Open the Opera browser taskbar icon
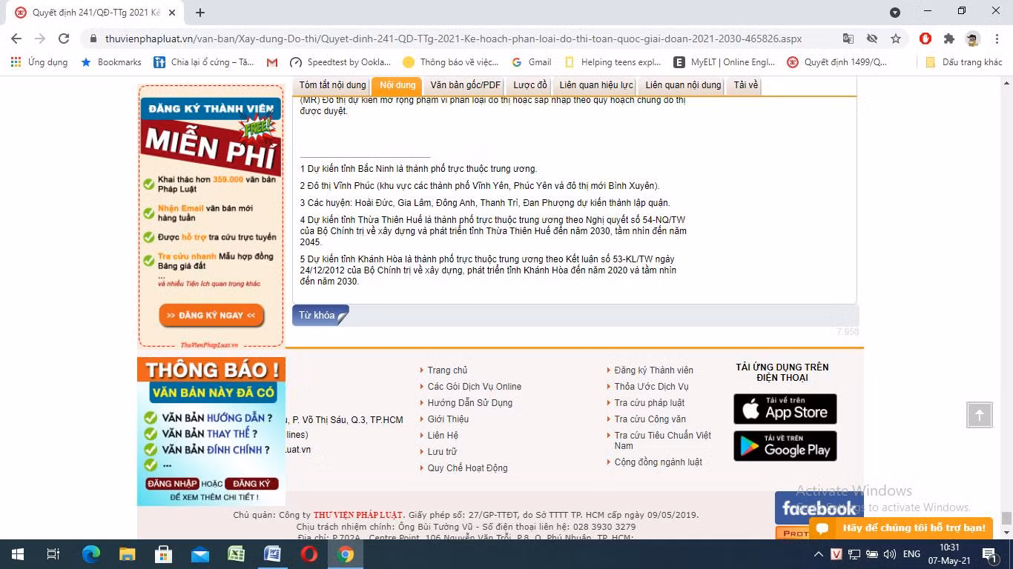This screenshot has height=569, width=1013. [x=309, y=554]
